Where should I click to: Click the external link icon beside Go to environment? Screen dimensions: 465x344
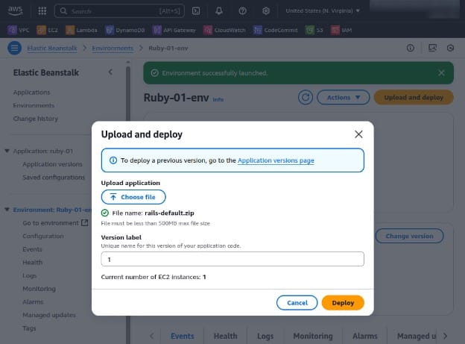pos(85,222)
